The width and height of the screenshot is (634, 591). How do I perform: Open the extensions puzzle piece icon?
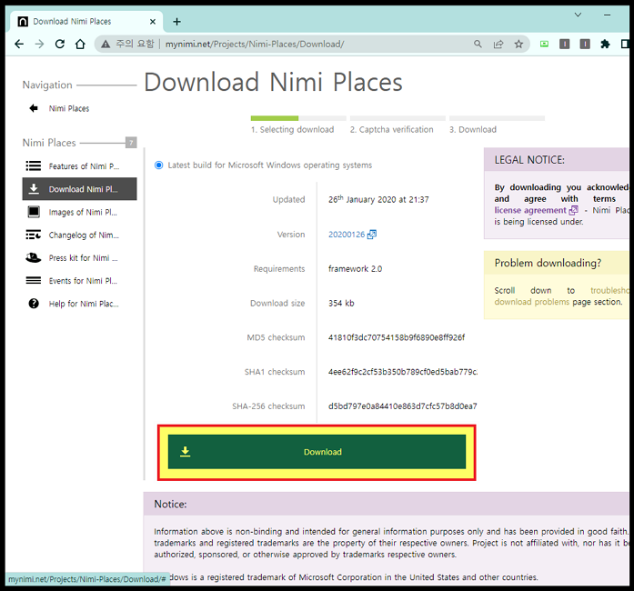(605, 44)
